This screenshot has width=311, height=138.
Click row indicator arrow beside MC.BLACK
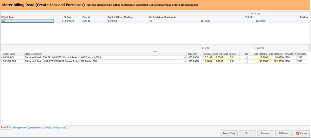[x=2, y=57]
